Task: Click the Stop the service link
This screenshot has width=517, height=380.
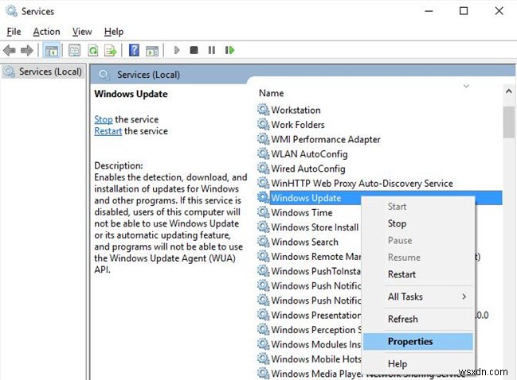Action: [x=104, y=119]
